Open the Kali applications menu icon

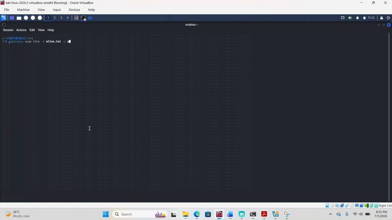tap(3, 18)
